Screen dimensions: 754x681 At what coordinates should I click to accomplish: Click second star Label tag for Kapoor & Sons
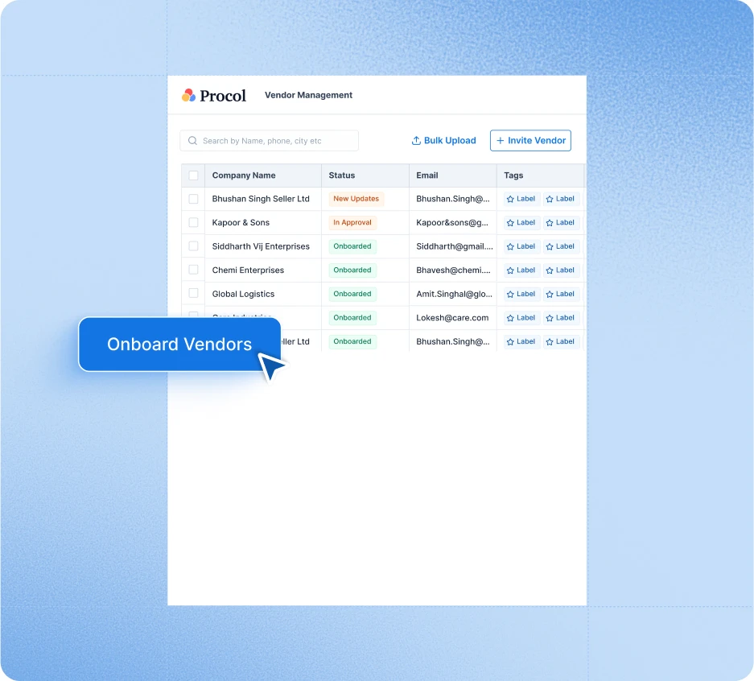(x=560, y=223)
